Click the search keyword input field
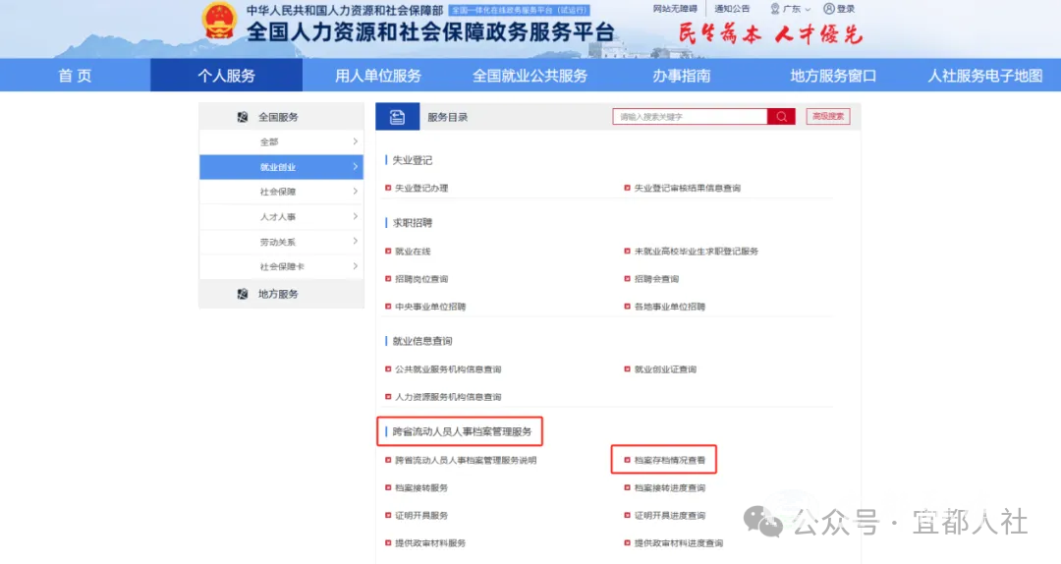1061x564 pixels. pyautogui.click(x=690, y=117)
